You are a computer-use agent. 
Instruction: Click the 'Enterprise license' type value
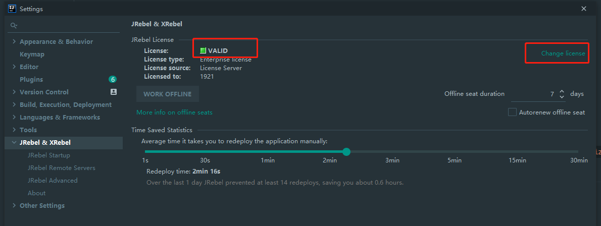click(226, 60)
